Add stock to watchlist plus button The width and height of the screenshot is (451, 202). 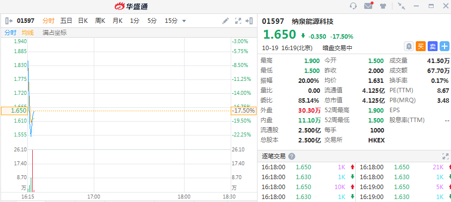click(445, 46)
